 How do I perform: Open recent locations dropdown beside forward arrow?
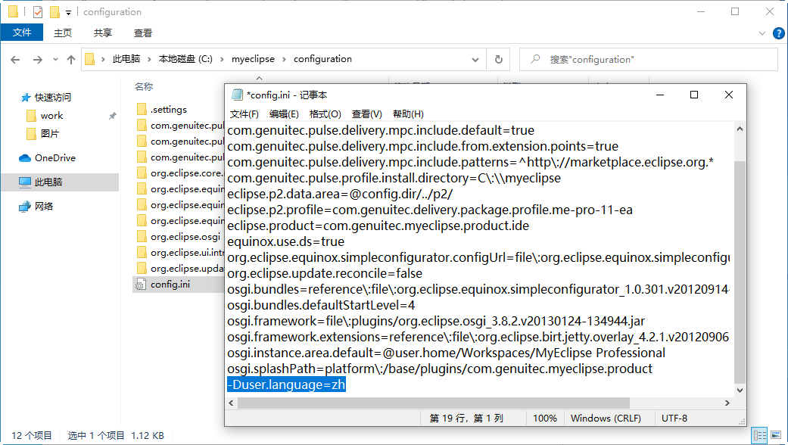tap(55, 60)
